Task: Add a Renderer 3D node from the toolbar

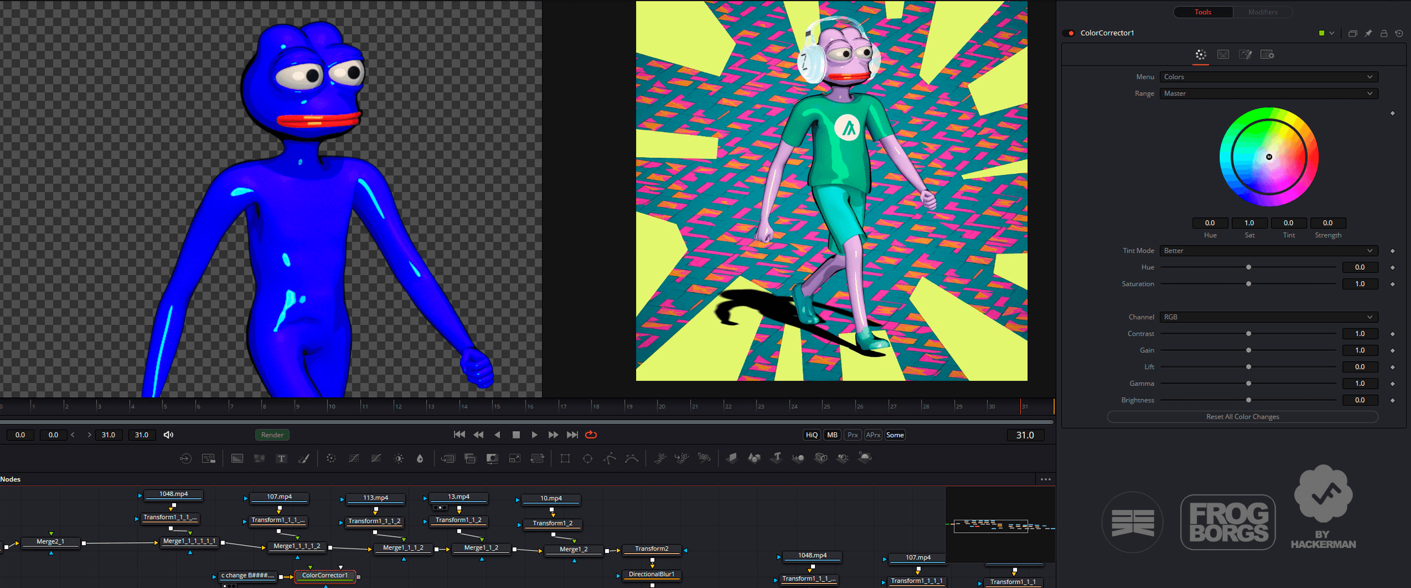Action: [865, 458]
